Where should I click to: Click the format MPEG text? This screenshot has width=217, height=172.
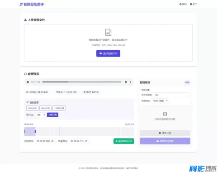pyautogui.click(x=92, y=92)
